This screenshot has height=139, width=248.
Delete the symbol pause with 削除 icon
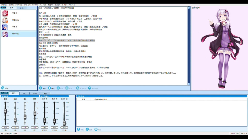coord(96,129)
